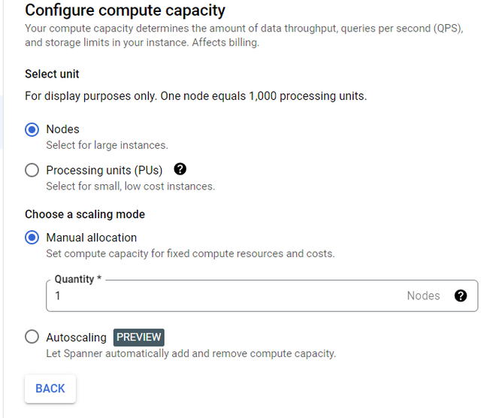
Task: Select the Nodes radio button
Action: click(x=32, y=129)
